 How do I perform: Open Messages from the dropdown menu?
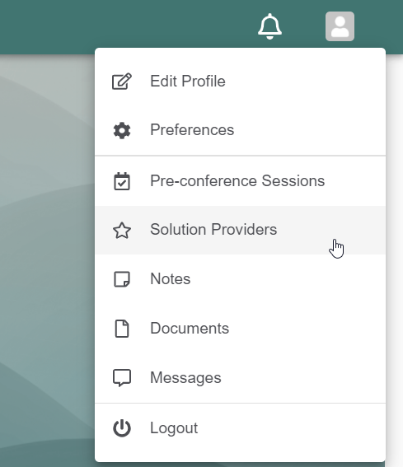point(241,378)
